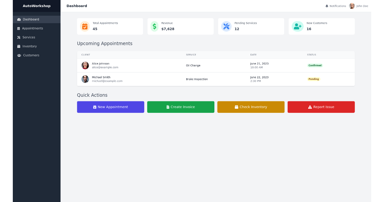Click the Pending status badge

point(314,79)
